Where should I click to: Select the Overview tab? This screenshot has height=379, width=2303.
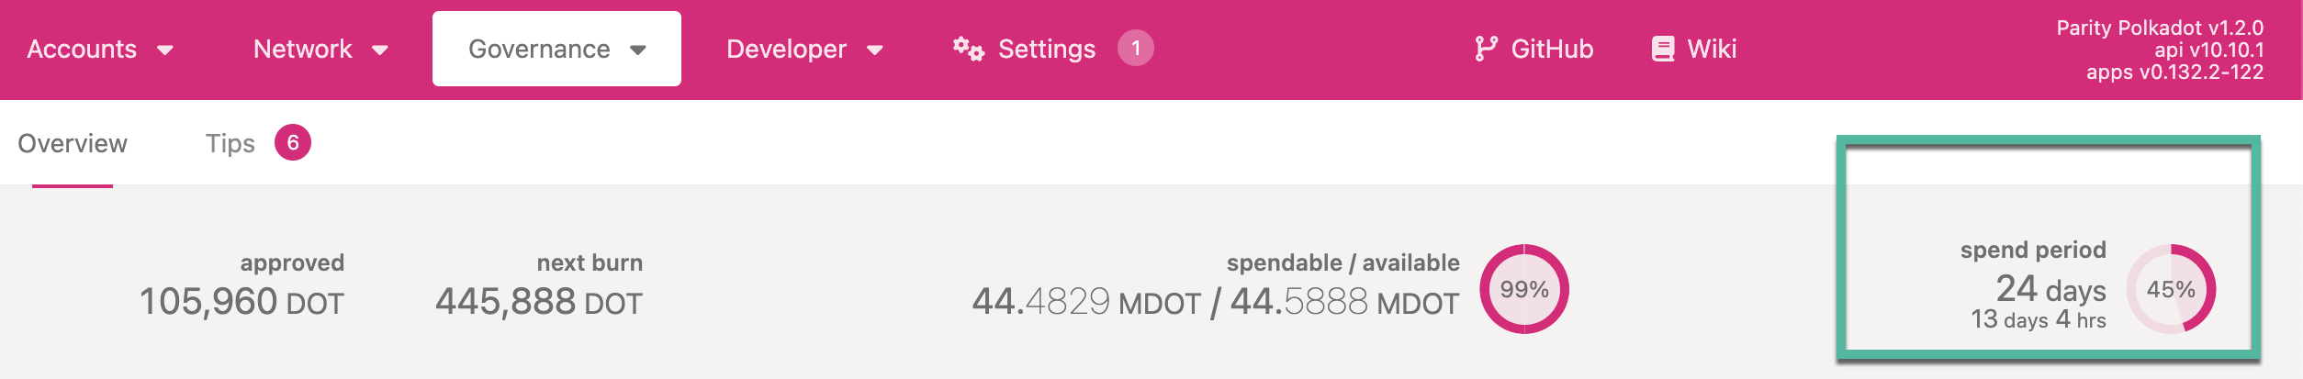coord(73,144)
